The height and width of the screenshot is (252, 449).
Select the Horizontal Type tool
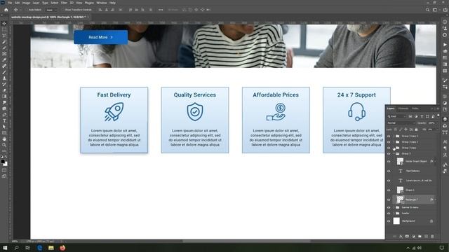pos(4,121)
